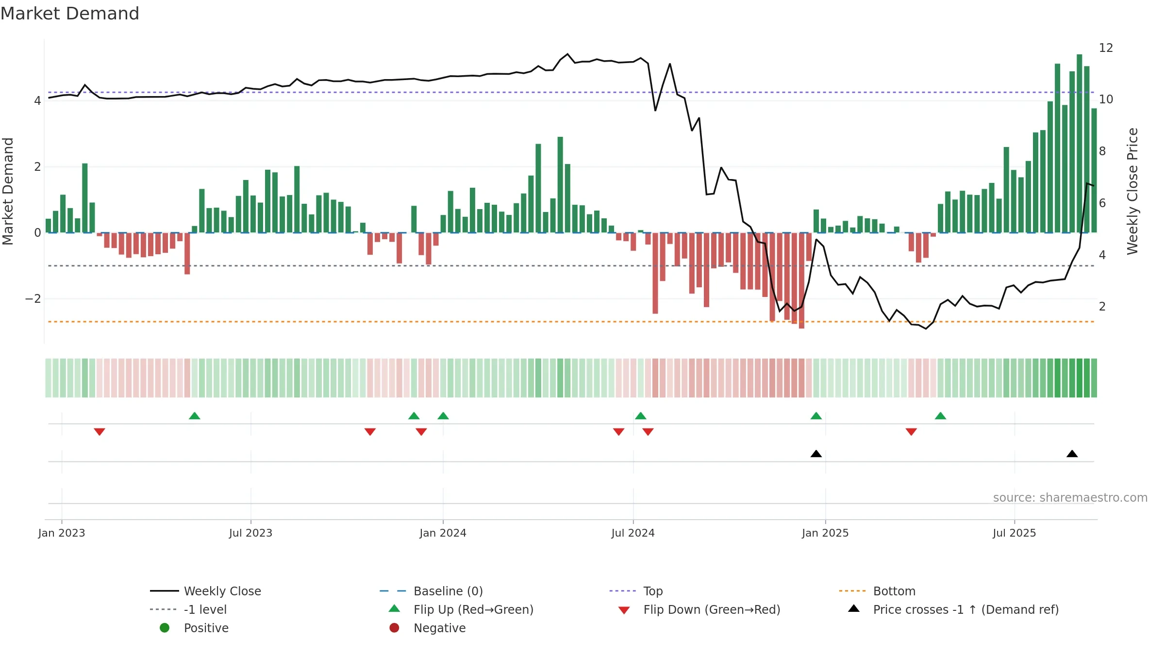This screenshot has width=1165, height=655.
Task: Select the first green flip-up marker before Jul 2023
Action: coord(195,416)
